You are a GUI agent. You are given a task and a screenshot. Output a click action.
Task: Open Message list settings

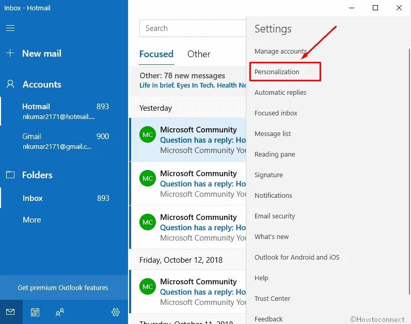(x=273, y=133)
